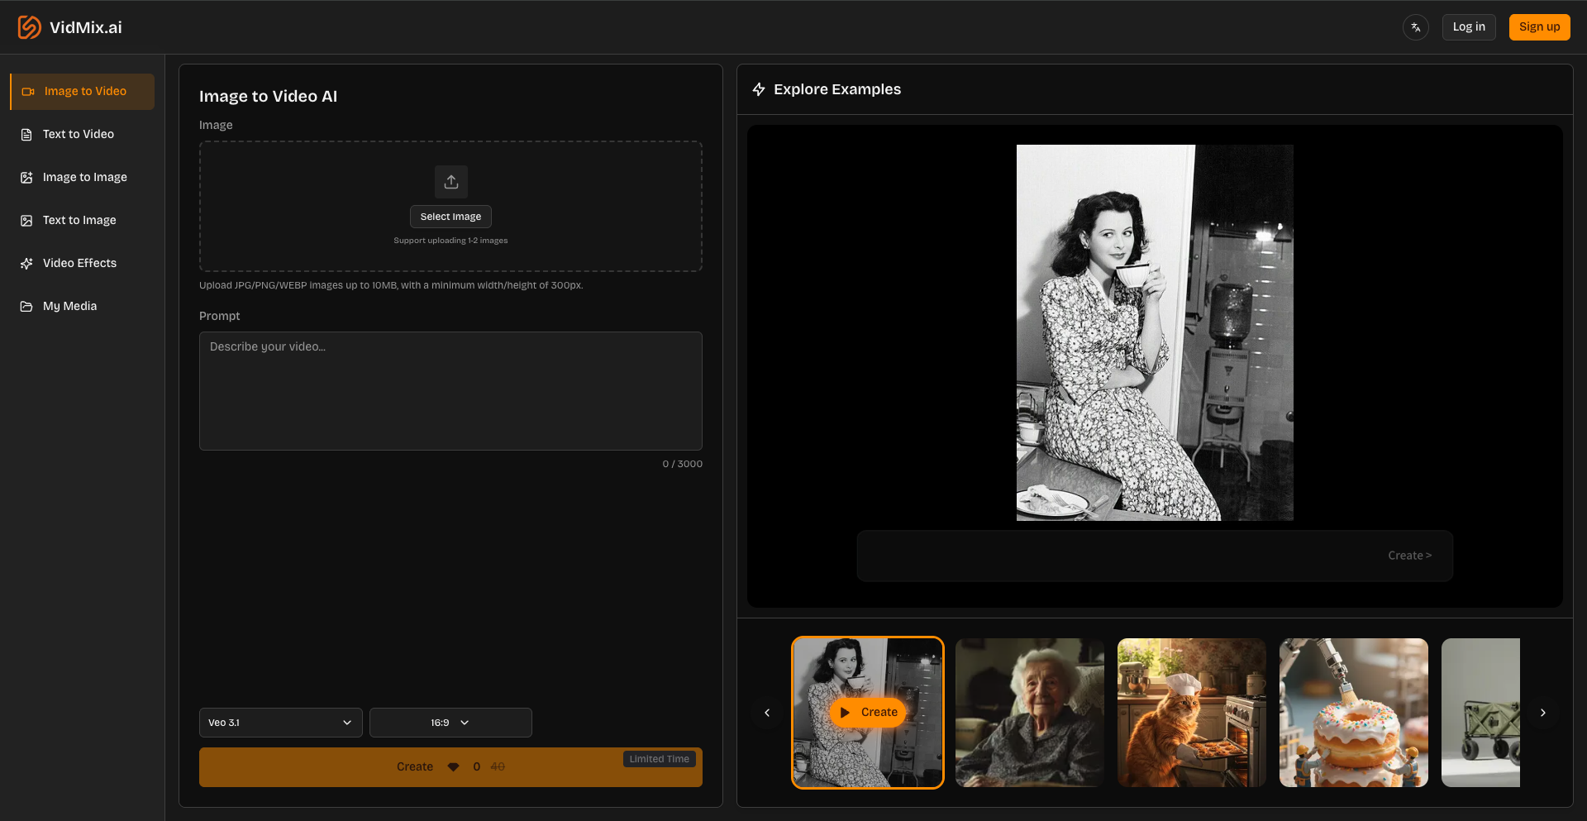Image resolution: width=1587 pixels, height=821 pixels.
Task: Click the Text to Video document icon
Action: [x=26, y=134]
